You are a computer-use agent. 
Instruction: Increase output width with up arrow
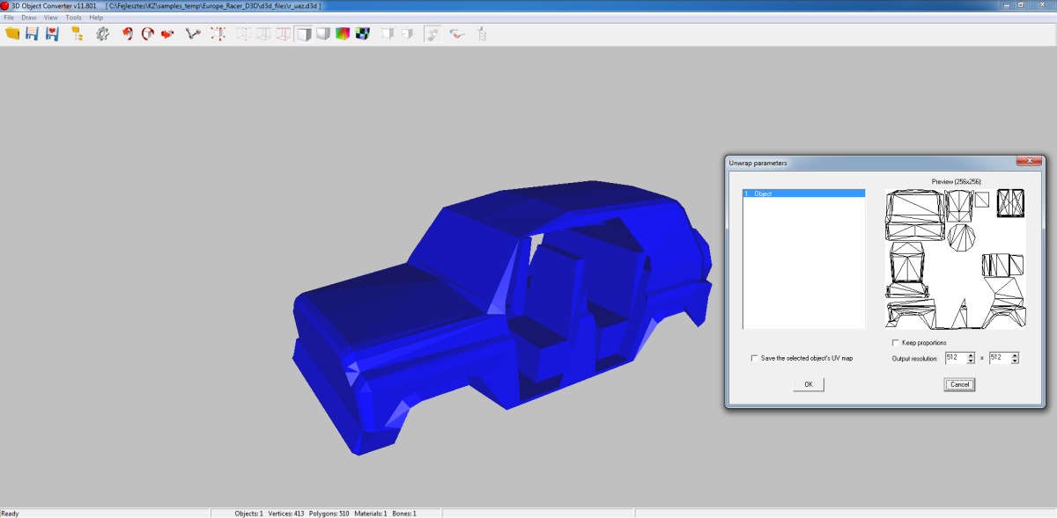[x=971, y=355]
